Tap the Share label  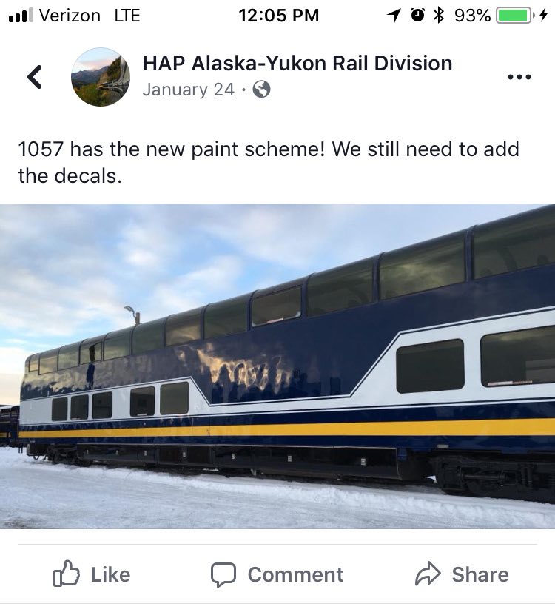tap(480, 575)
